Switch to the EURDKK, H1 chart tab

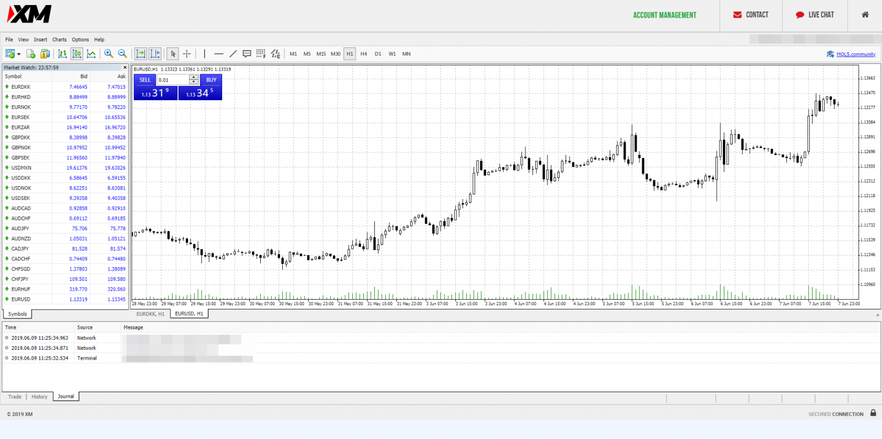click(x=150, y=314)
